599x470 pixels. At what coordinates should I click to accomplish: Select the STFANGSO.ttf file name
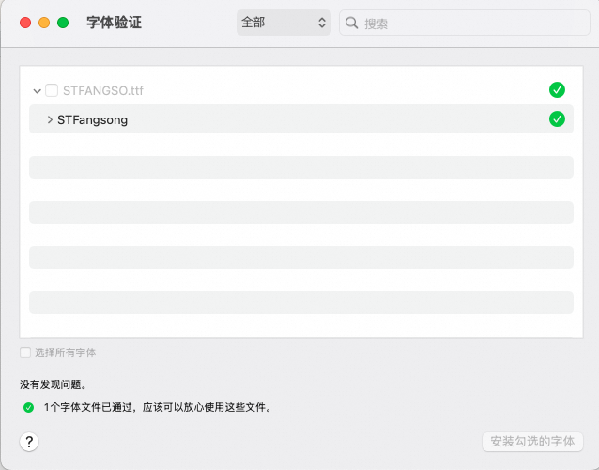pyautogui.click(x=103, y=90)
